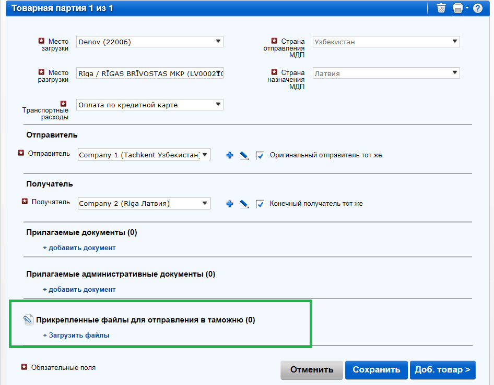This screenshot has height=385, width=494.
Task: Click 'Сохранить' button
Action: point(376,370)
